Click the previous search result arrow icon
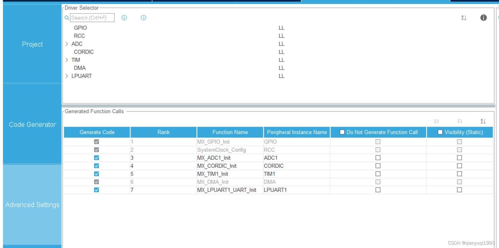 pos(124,18)
